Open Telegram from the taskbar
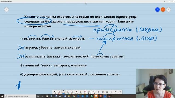Viewport: 175px width, 98px height. tap(87, 96)
